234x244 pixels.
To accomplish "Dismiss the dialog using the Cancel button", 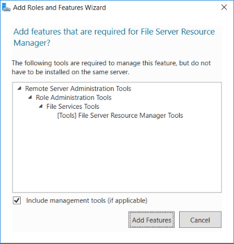I will point(200,219).
